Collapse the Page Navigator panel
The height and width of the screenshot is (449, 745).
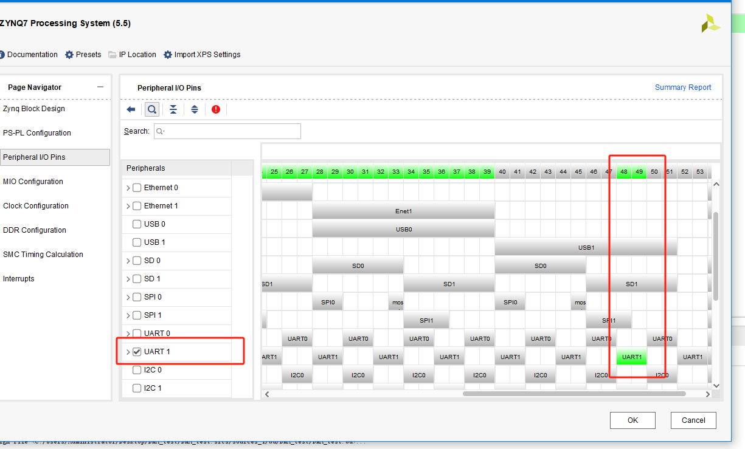coord(100,87)
